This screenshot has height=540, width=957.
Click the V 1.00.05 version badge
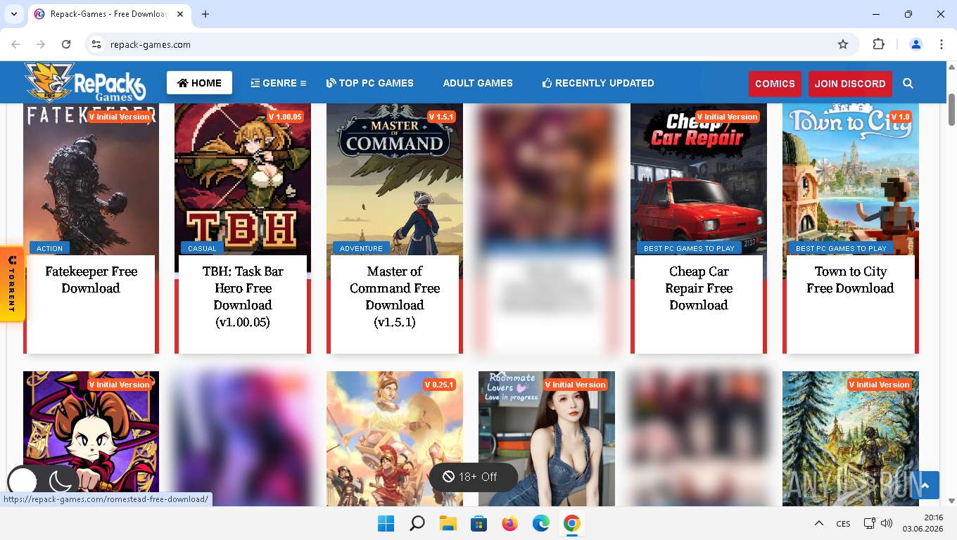pyautogui.click(x=284, y=117)
